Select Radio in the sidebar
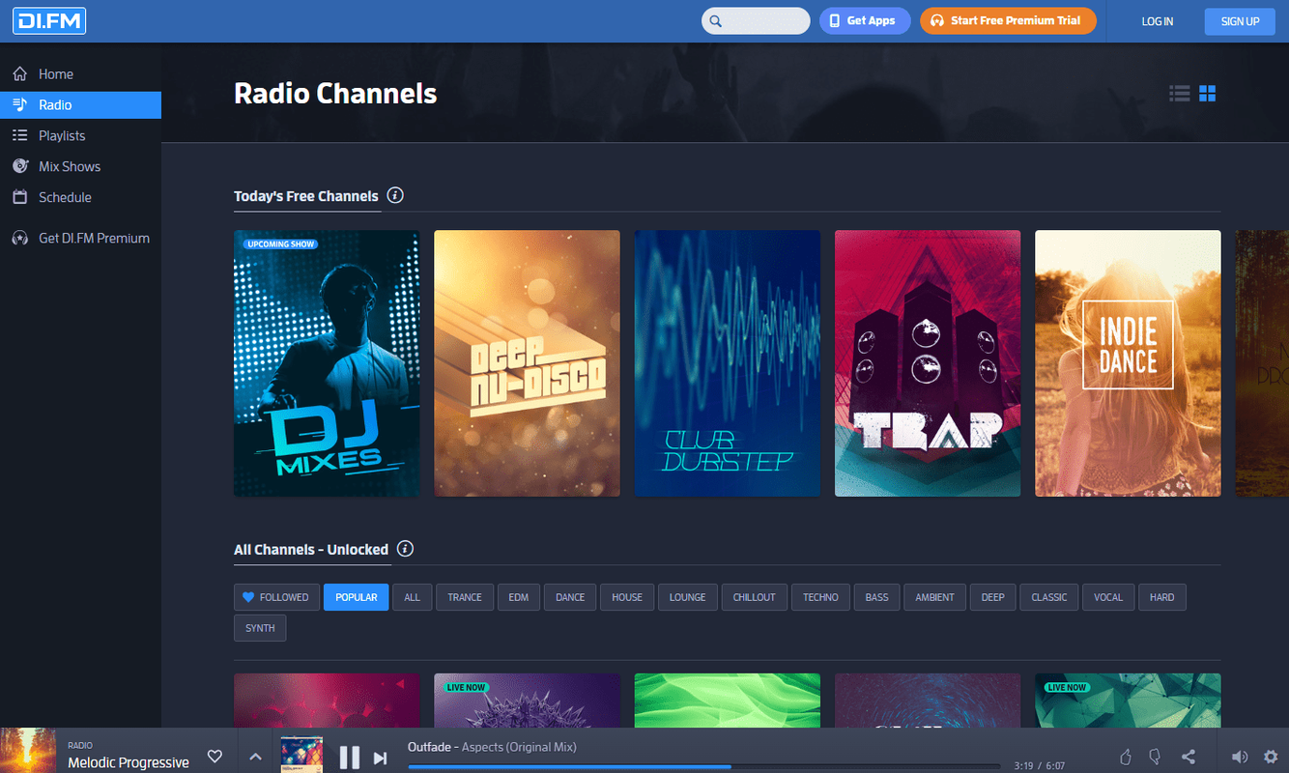The height and width of the screenshot is (773, 1289). point(80,104)
